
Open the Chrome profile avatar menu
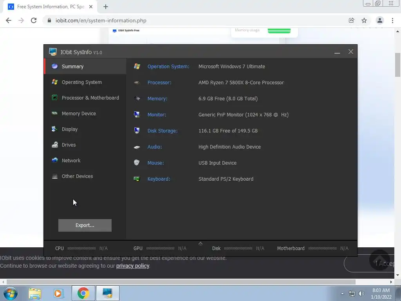pos(380,20)
